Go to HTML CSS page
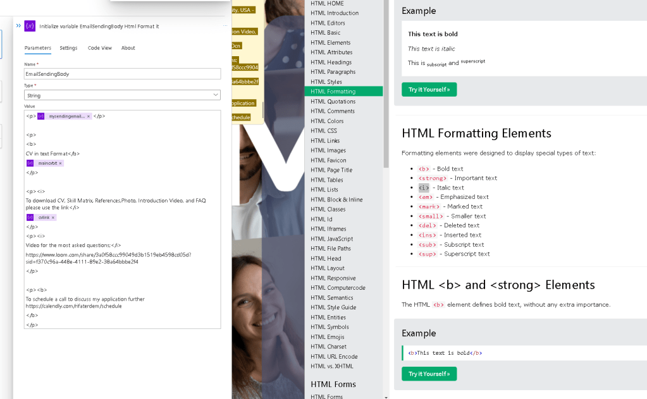 (x=324, y=131)
